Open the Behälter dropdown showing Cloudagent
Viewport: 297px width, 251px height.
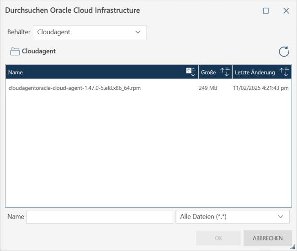click(90, 32)
